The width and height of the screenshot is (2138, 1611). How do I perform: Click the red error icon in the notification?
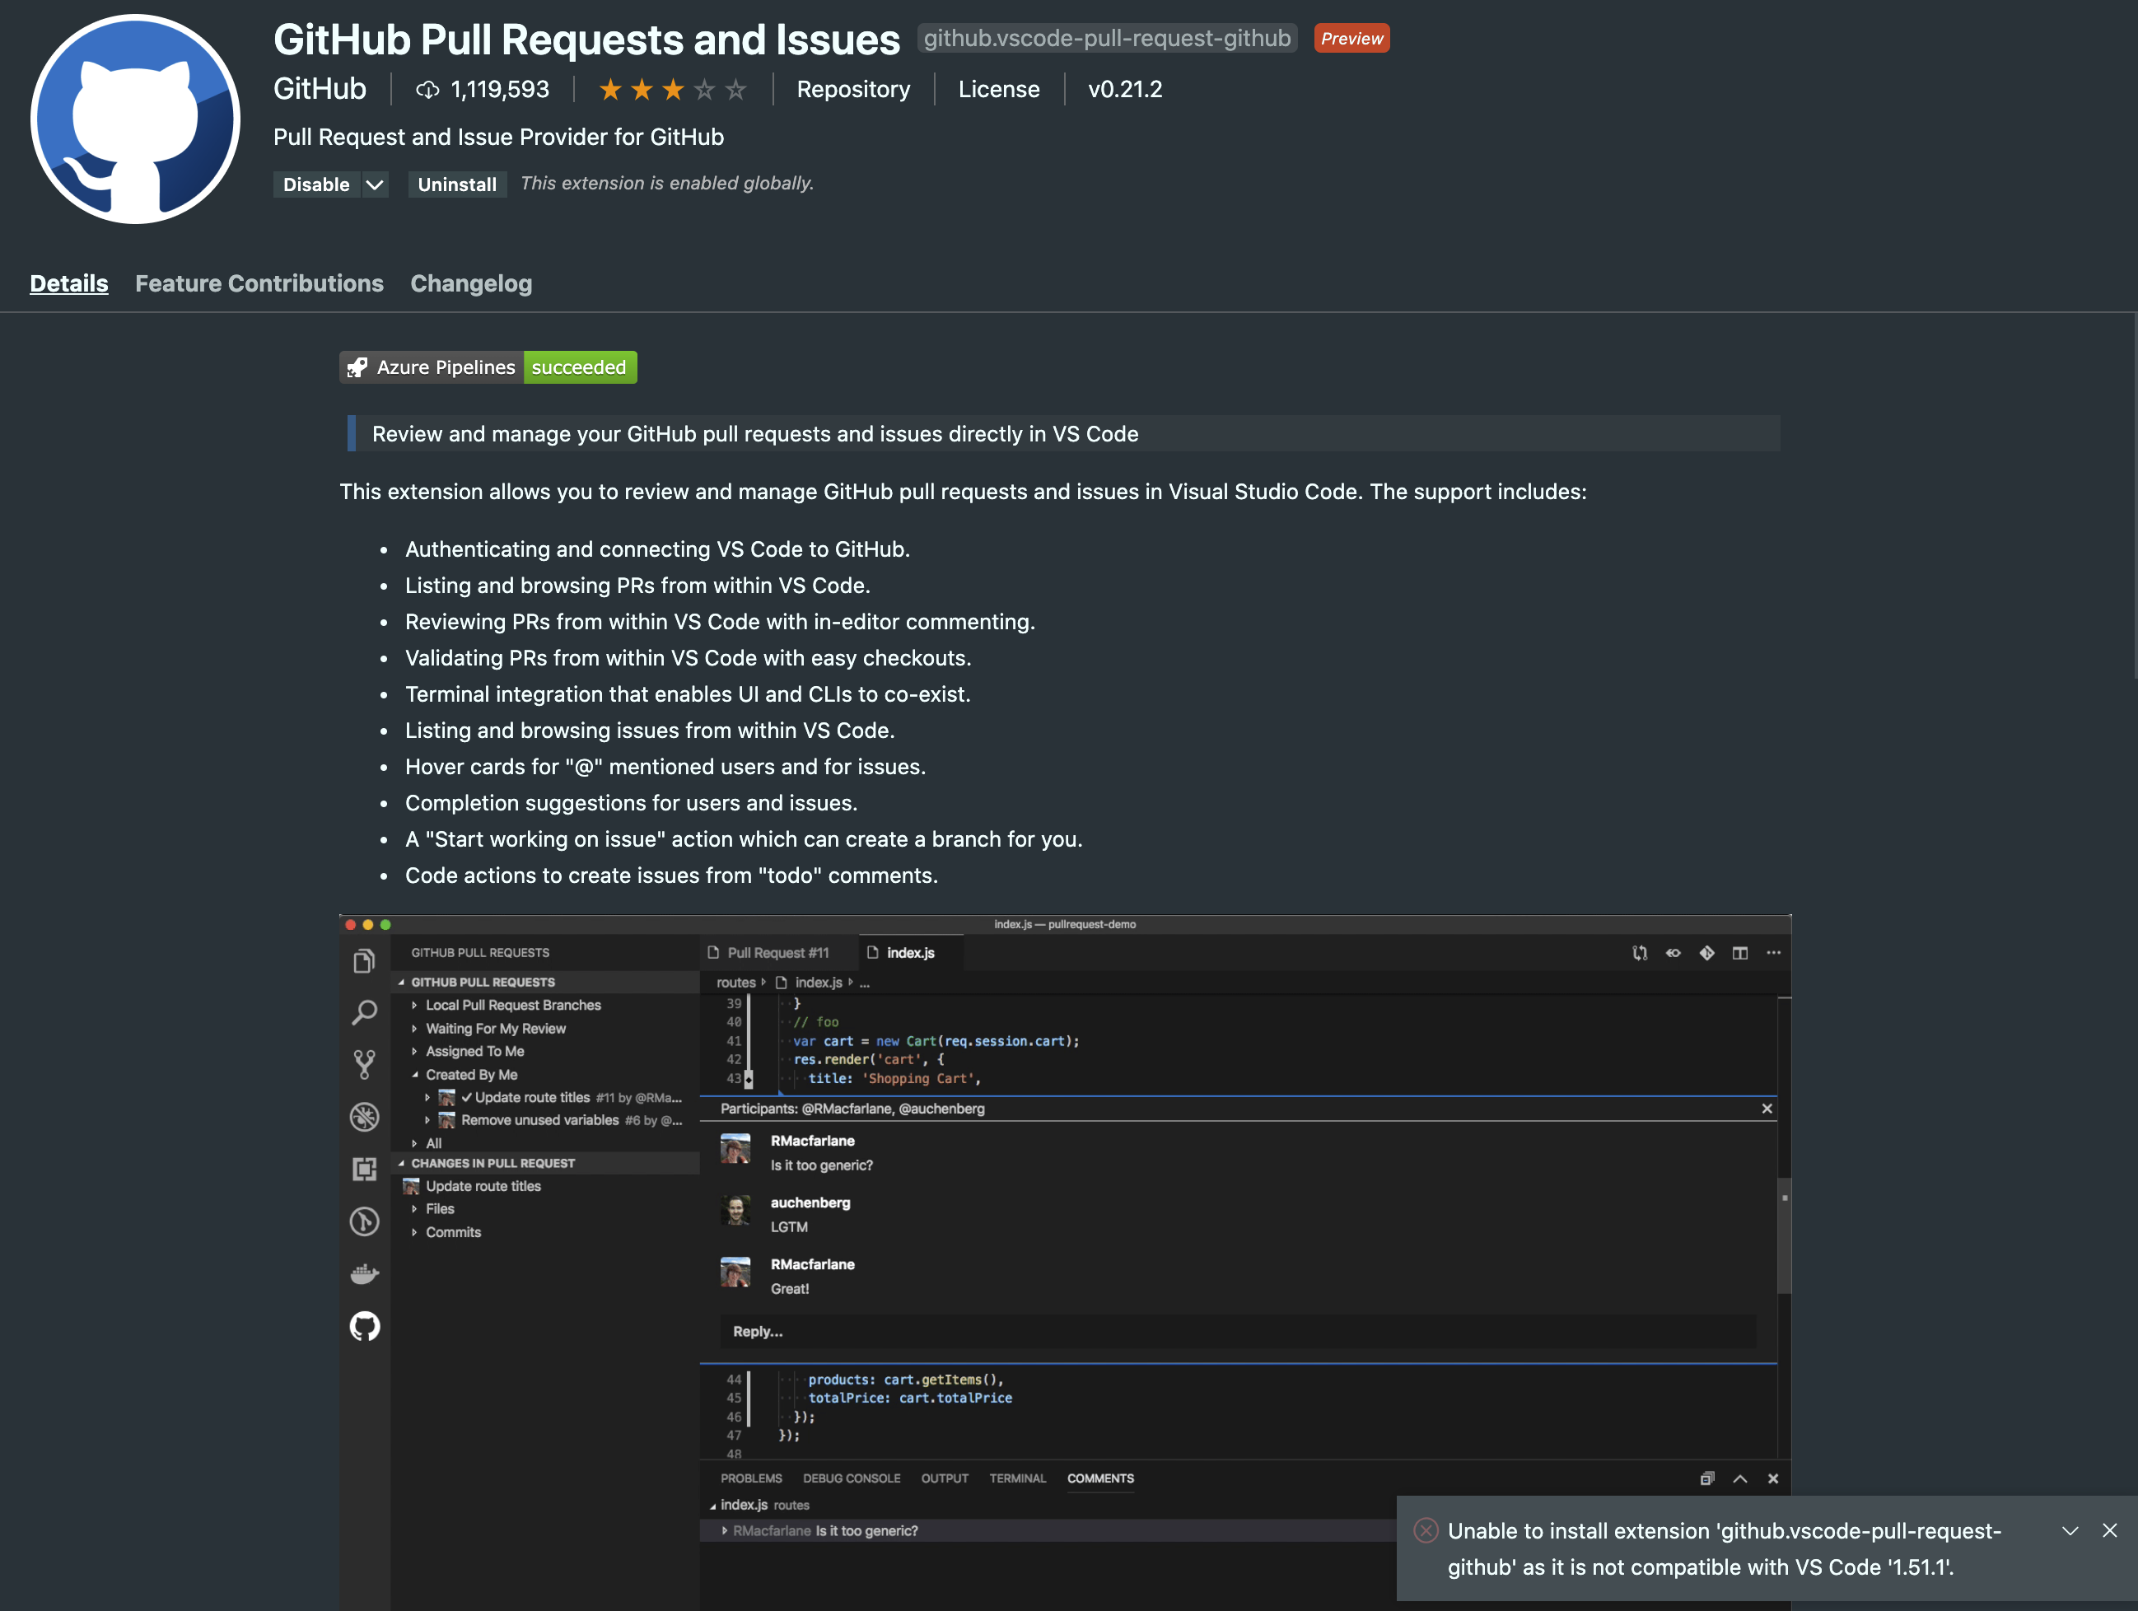click(1426, 1529)
